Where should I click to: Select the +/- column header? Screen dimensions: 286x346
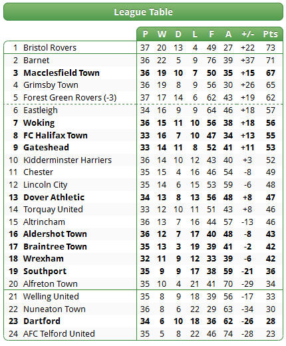[247, 34]
